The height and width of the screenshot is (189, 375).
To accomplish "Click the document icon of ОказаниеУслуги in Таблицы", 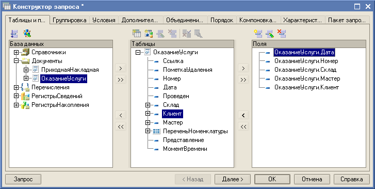I will [148, 52].
